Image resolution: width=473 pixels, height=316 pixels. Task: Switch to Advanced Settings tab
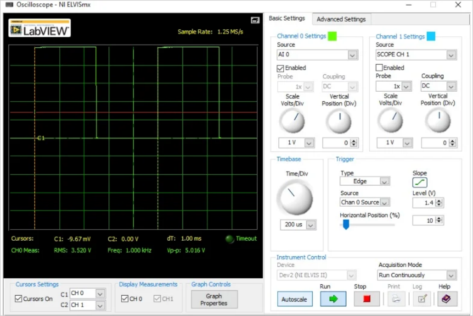tap(341, 19)
